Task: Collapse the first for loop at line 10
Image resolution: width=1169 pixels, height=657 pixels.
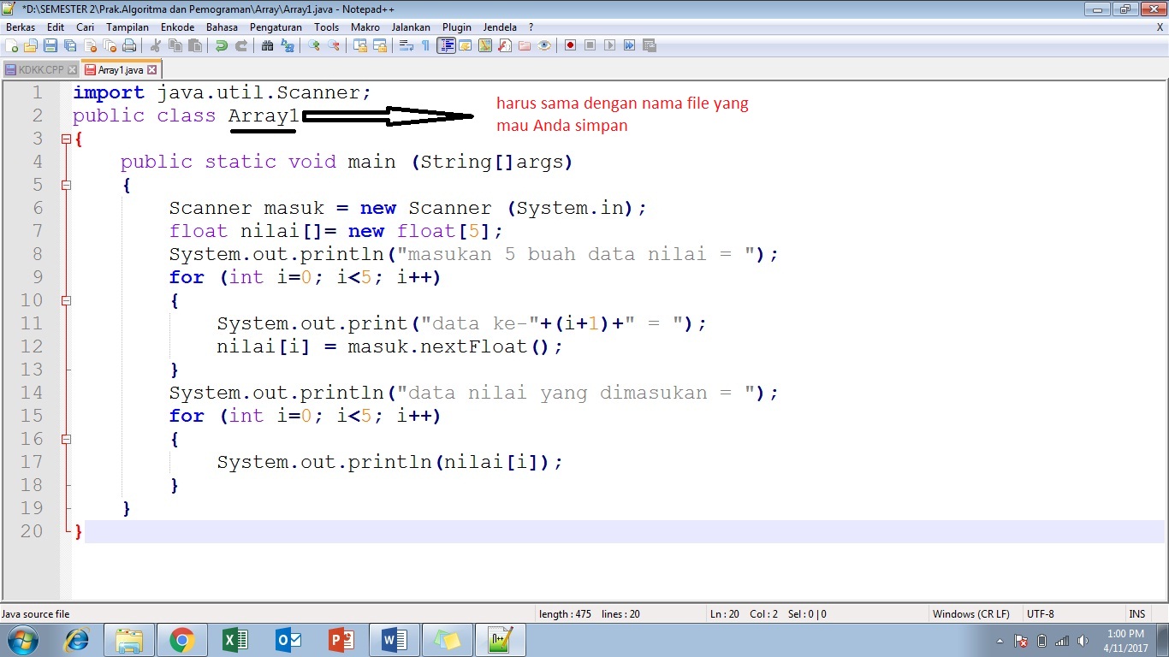Action: [66, 300]
